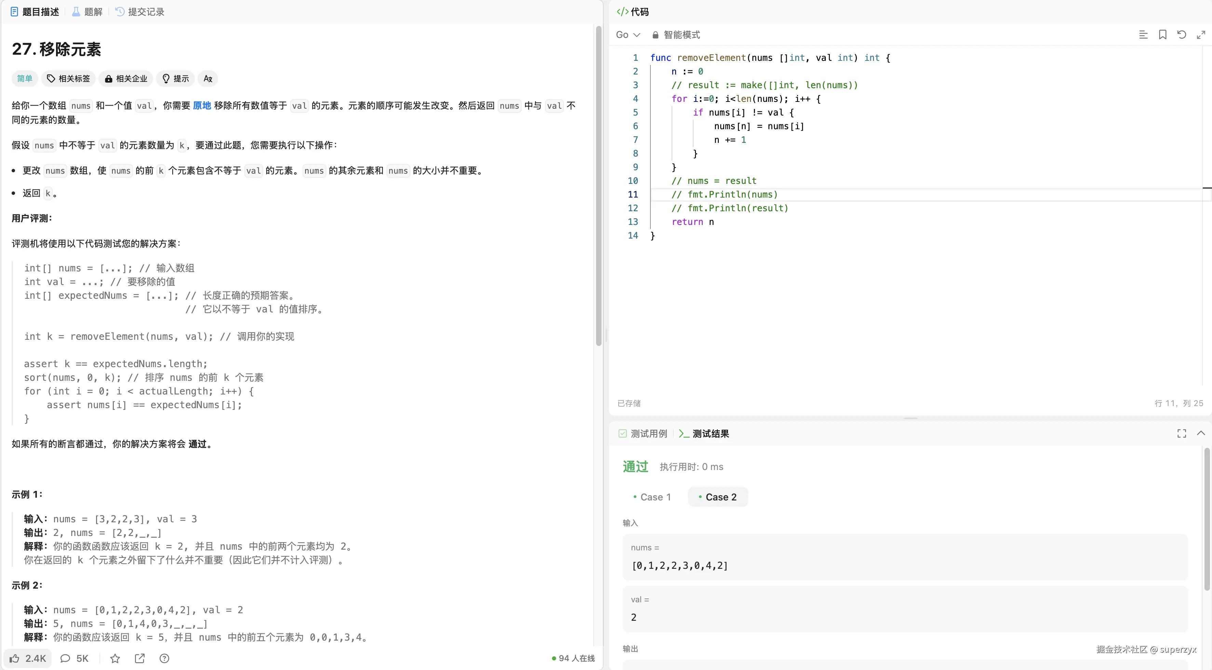Click the thumbs-up like icon showing 2.4K
The width and height of the screenshot is (1212, 670).
(15, 658)
